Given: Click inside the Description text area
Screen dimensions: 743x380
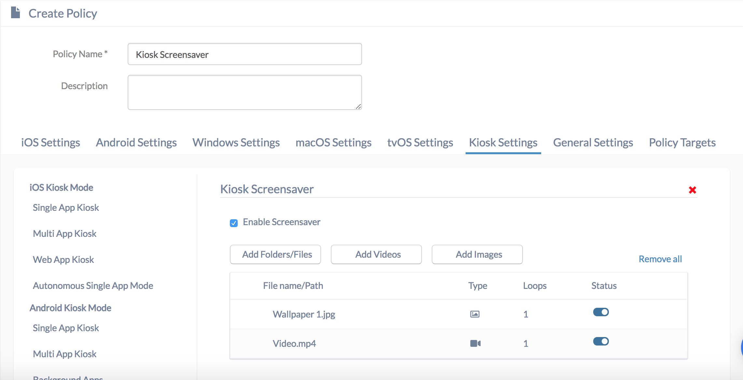Looking at the screenshot, I should (x=245, y=92).
